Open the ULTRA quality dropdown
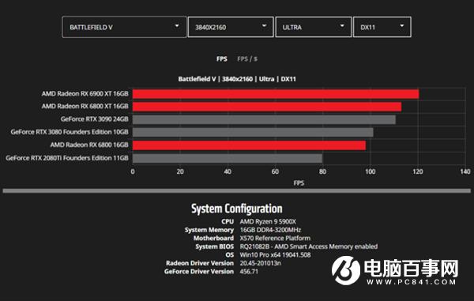The image size is (474, 301). (x=314, y=27)
